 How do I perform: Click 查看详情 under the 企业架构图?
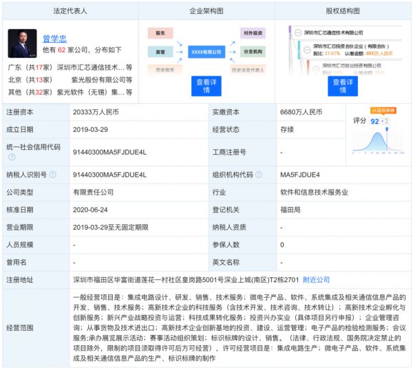click(206, 86)
